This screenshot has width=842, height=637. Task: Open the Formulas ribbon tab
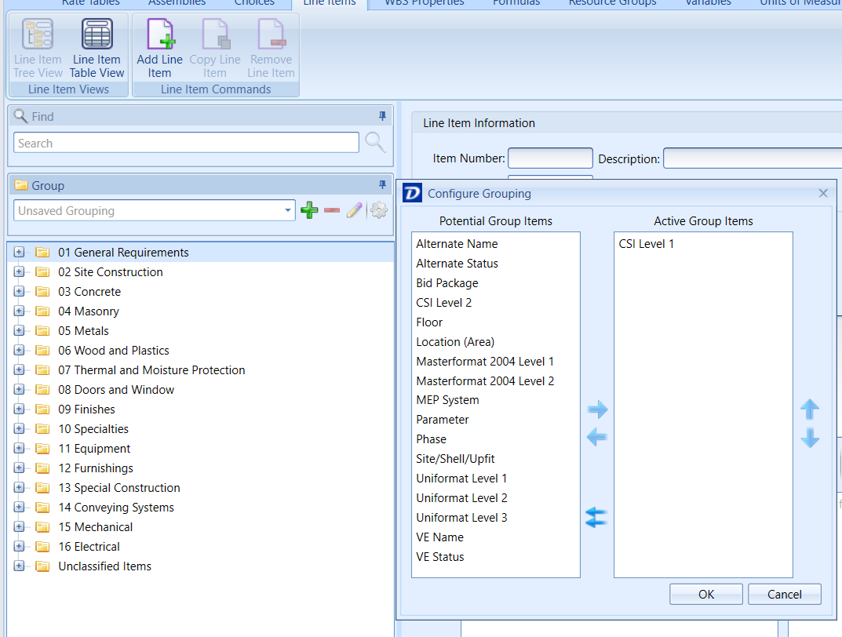(x=516, y=4)
